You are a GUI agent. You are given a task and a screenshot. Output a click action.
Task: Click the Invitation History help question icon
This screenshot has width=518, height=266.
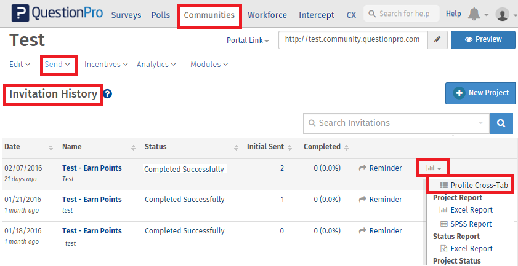point(108,94)
